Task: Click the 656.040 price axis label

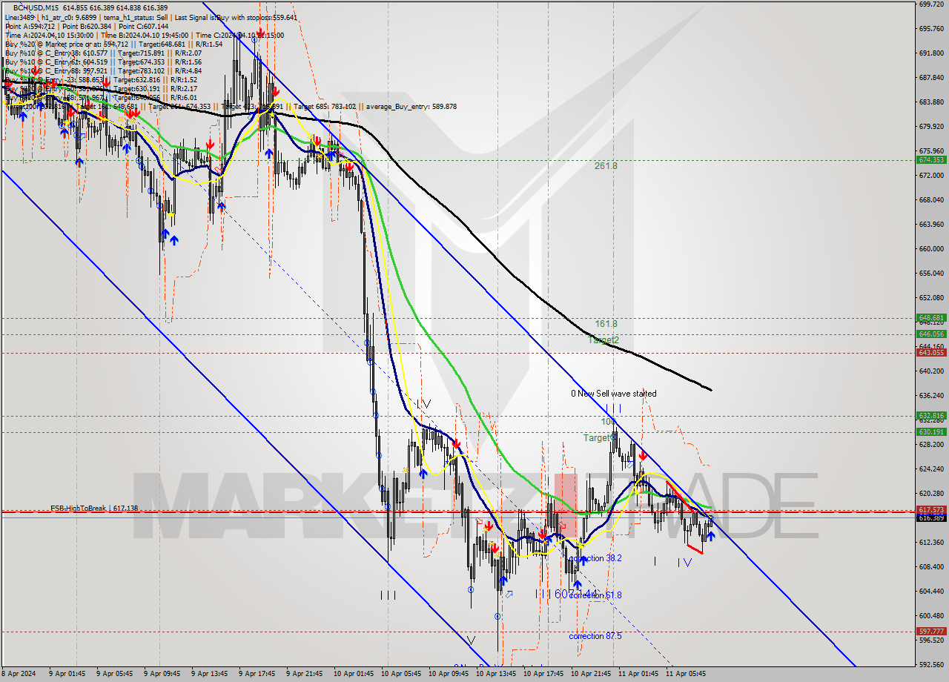Action: tap(931, 274)
